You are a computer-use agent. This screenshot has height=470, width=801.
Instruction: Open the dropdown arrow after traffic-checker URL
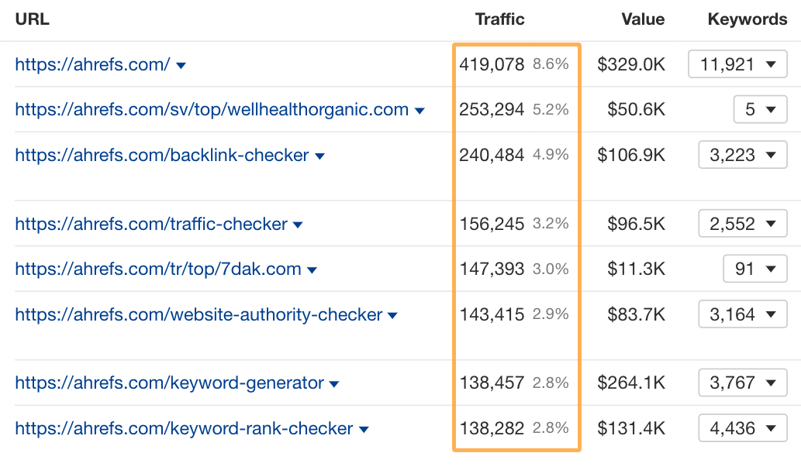[298, 223]
